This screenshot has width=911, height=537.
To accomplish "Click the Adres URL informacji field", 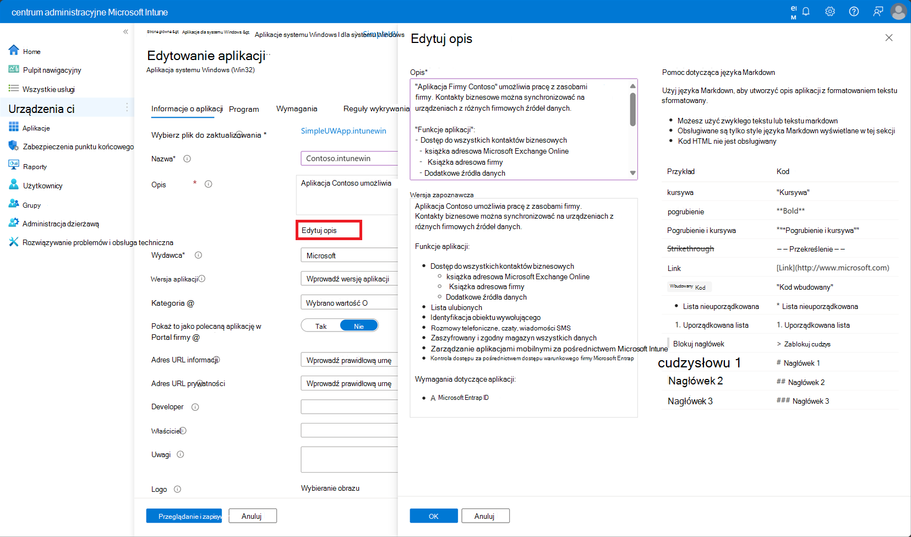I will pos(349,360).
